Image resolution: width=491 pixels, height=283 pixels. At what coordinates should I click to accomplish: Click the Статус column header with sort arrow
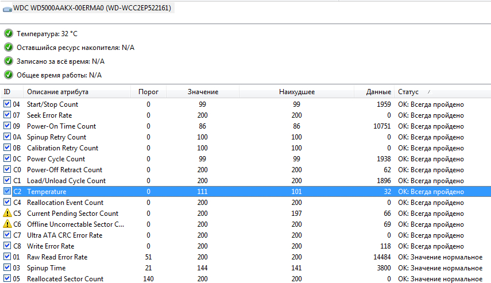(442, 92)
